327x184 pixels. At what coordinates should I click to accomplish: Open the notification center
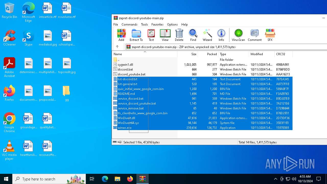pos(319,179)
